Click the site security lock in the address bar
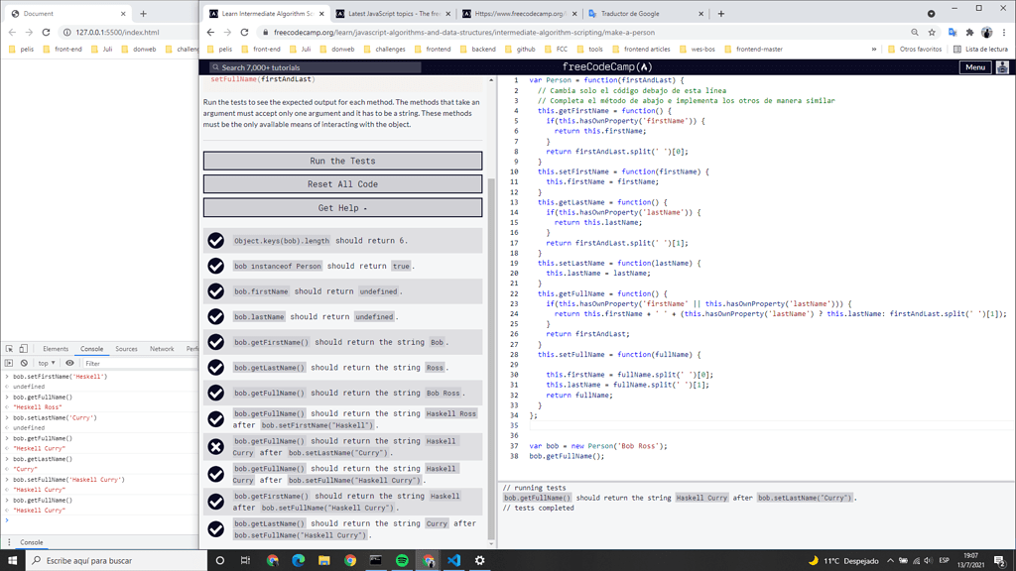Viewport: 1016px width, 571px height. click(266, 31)
